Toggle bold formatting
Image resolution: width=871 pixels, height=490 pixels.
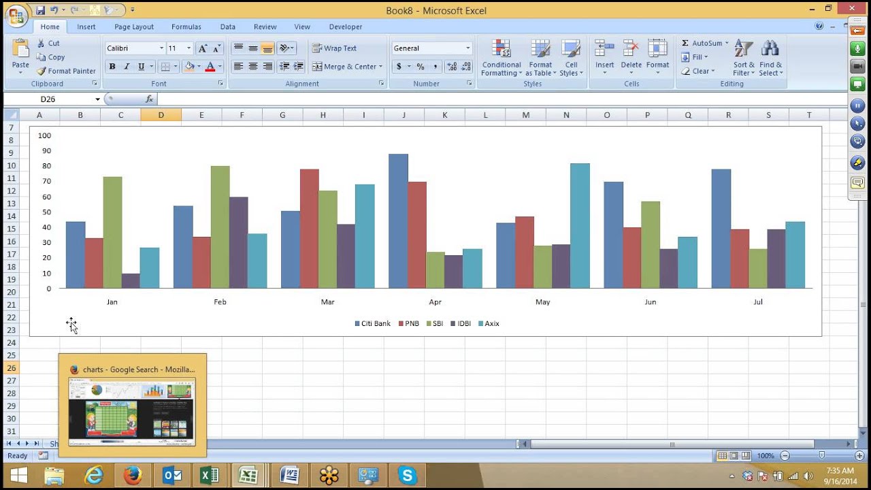pyautogui.click(x=112, y=67)
